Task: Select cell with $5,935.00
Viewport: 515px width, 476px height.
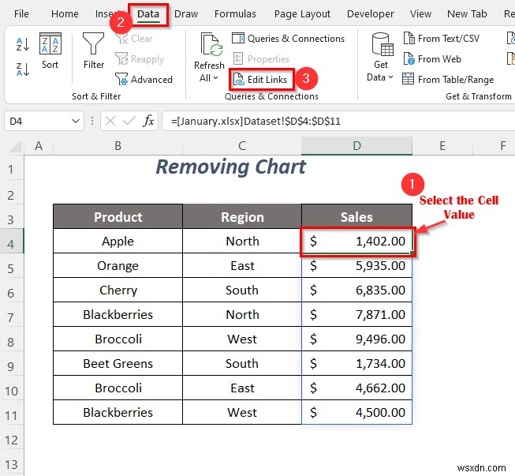Action: pos(356,265)
